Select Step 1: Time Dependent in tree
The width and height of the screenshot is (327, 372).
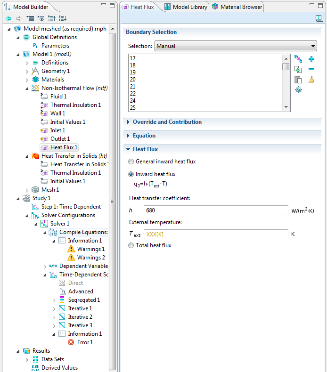tap(71, 207)
